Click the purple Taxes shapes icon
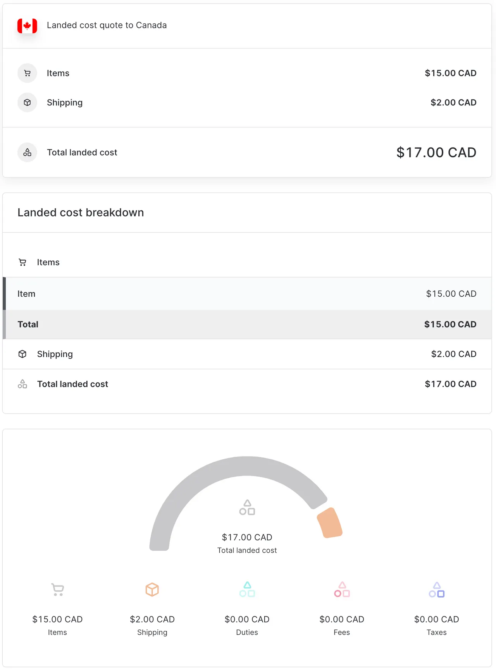The width and height of the screenshot is (496, 670). pyautogui.click(x=436, y=589)
